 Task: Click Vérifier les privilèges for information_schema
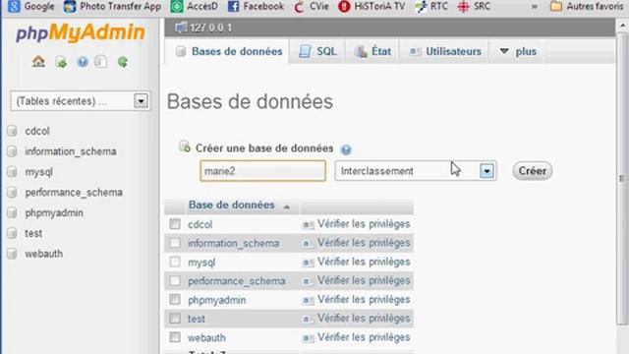click(364, 243)
